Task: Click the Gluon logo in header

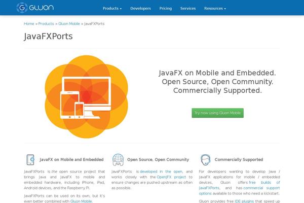Action: point(35,8)
